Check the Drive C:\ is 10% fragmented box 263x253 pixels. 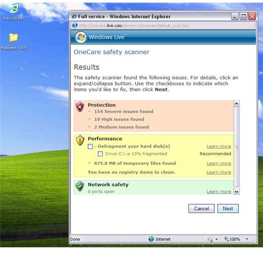pos(100,154)
